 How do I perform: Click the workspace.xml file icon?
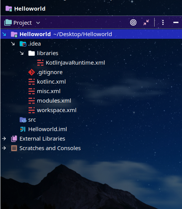[x=32, y=110]
